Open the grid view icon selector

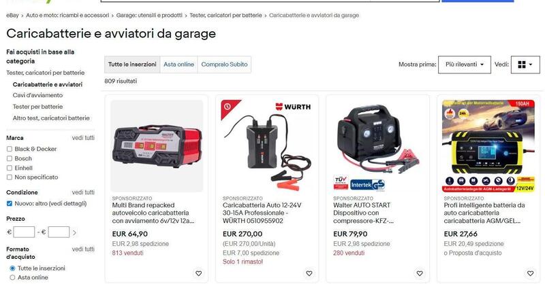(525, 65)
